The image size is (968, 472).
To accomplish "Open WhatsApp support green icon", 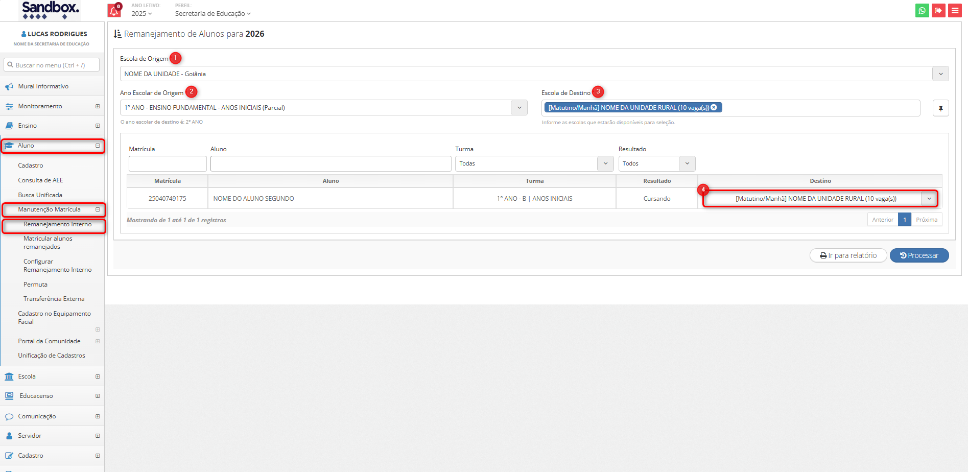I will (x=922, y=11).
